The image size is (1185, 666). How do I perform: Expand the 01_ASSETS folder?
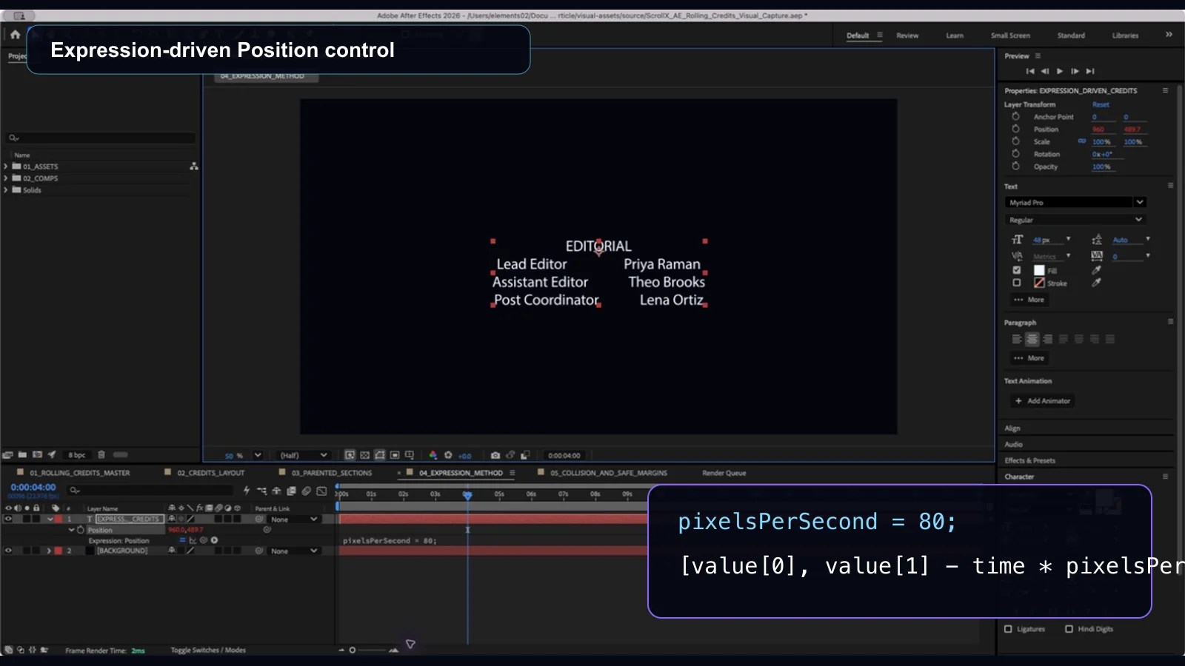[x=6, y=166]
